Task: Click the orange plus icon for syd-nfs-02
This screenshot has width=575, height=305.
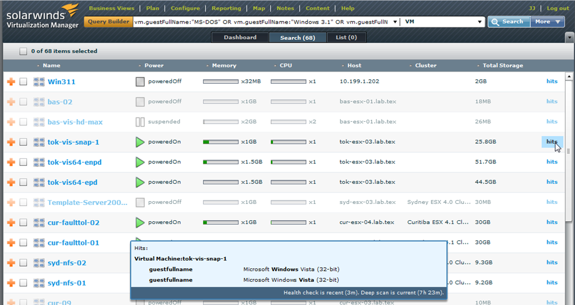Action: click(11, 263)
